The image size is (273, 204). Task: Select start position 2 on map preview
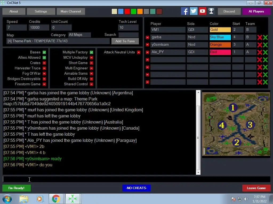click(237, 142)
